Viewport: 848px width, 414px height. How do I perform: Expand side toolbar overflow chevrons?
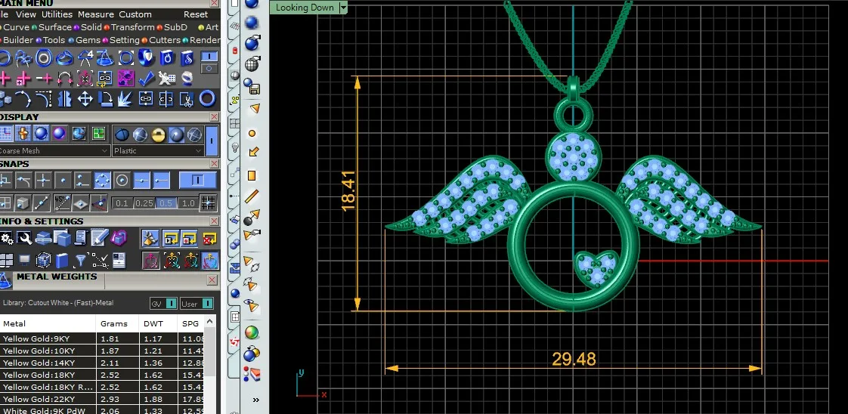click(x=255, y=400)
